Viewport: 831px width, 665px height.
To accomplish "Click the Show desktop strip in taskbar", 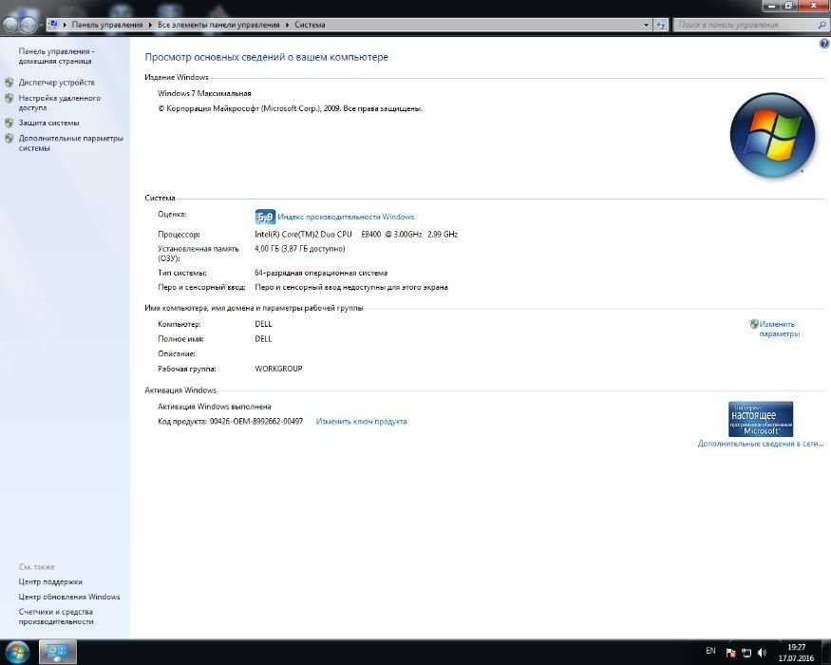I will [827, 652].
